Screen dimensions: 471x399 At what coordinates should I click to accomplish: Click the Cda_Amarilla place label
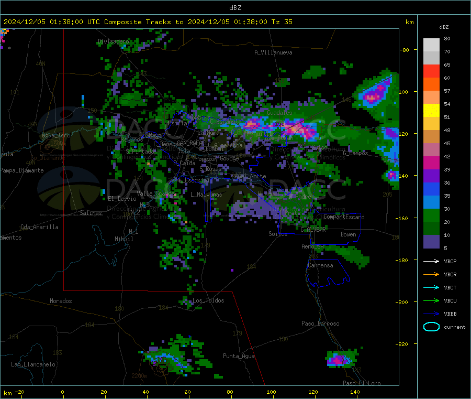(39, 227)
